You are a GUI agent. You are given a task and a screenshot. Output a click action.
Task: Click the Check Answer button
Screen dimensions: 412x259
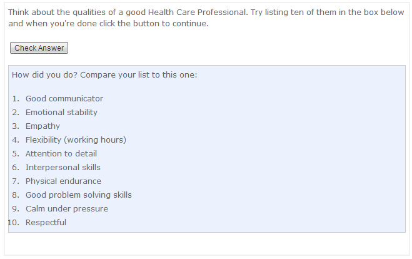(x=39, y=48)
